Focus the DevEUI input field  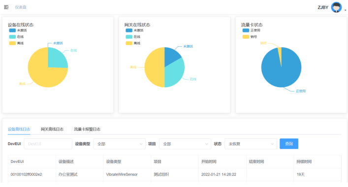48,144
